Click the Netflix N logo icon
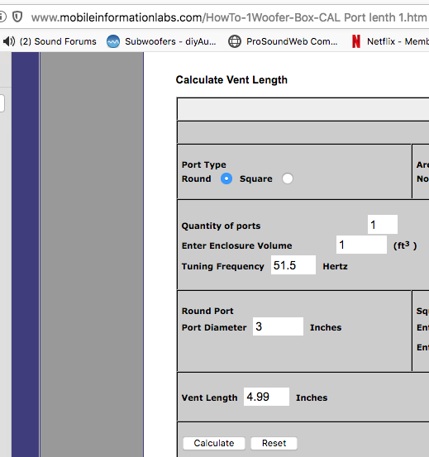Screen dimensions: 429x457 click(x=356, y=41)
